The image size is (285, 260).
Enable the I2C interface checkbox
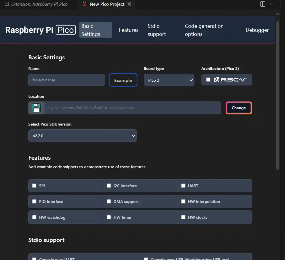click(109, 186)
